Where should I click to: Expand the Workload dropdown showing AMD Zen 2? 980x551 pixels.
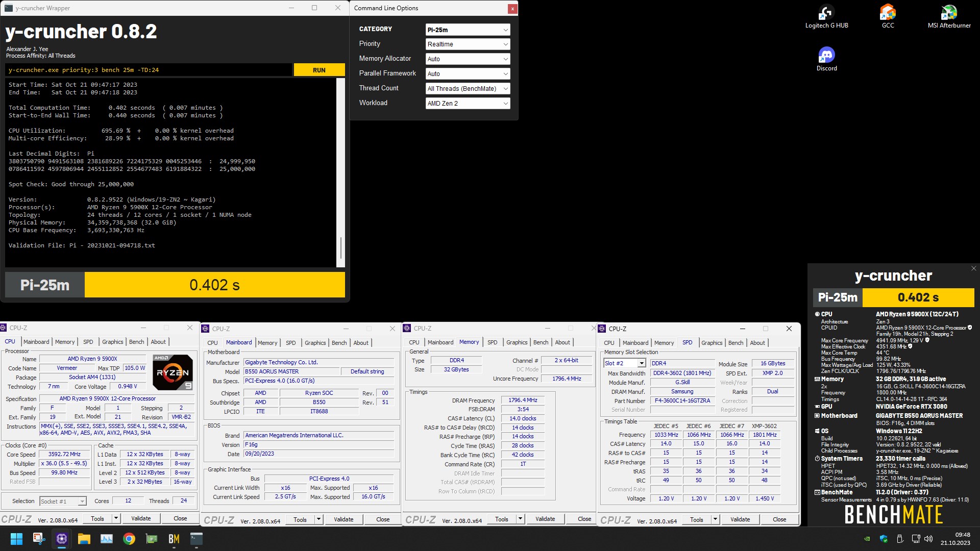[468, 104]
